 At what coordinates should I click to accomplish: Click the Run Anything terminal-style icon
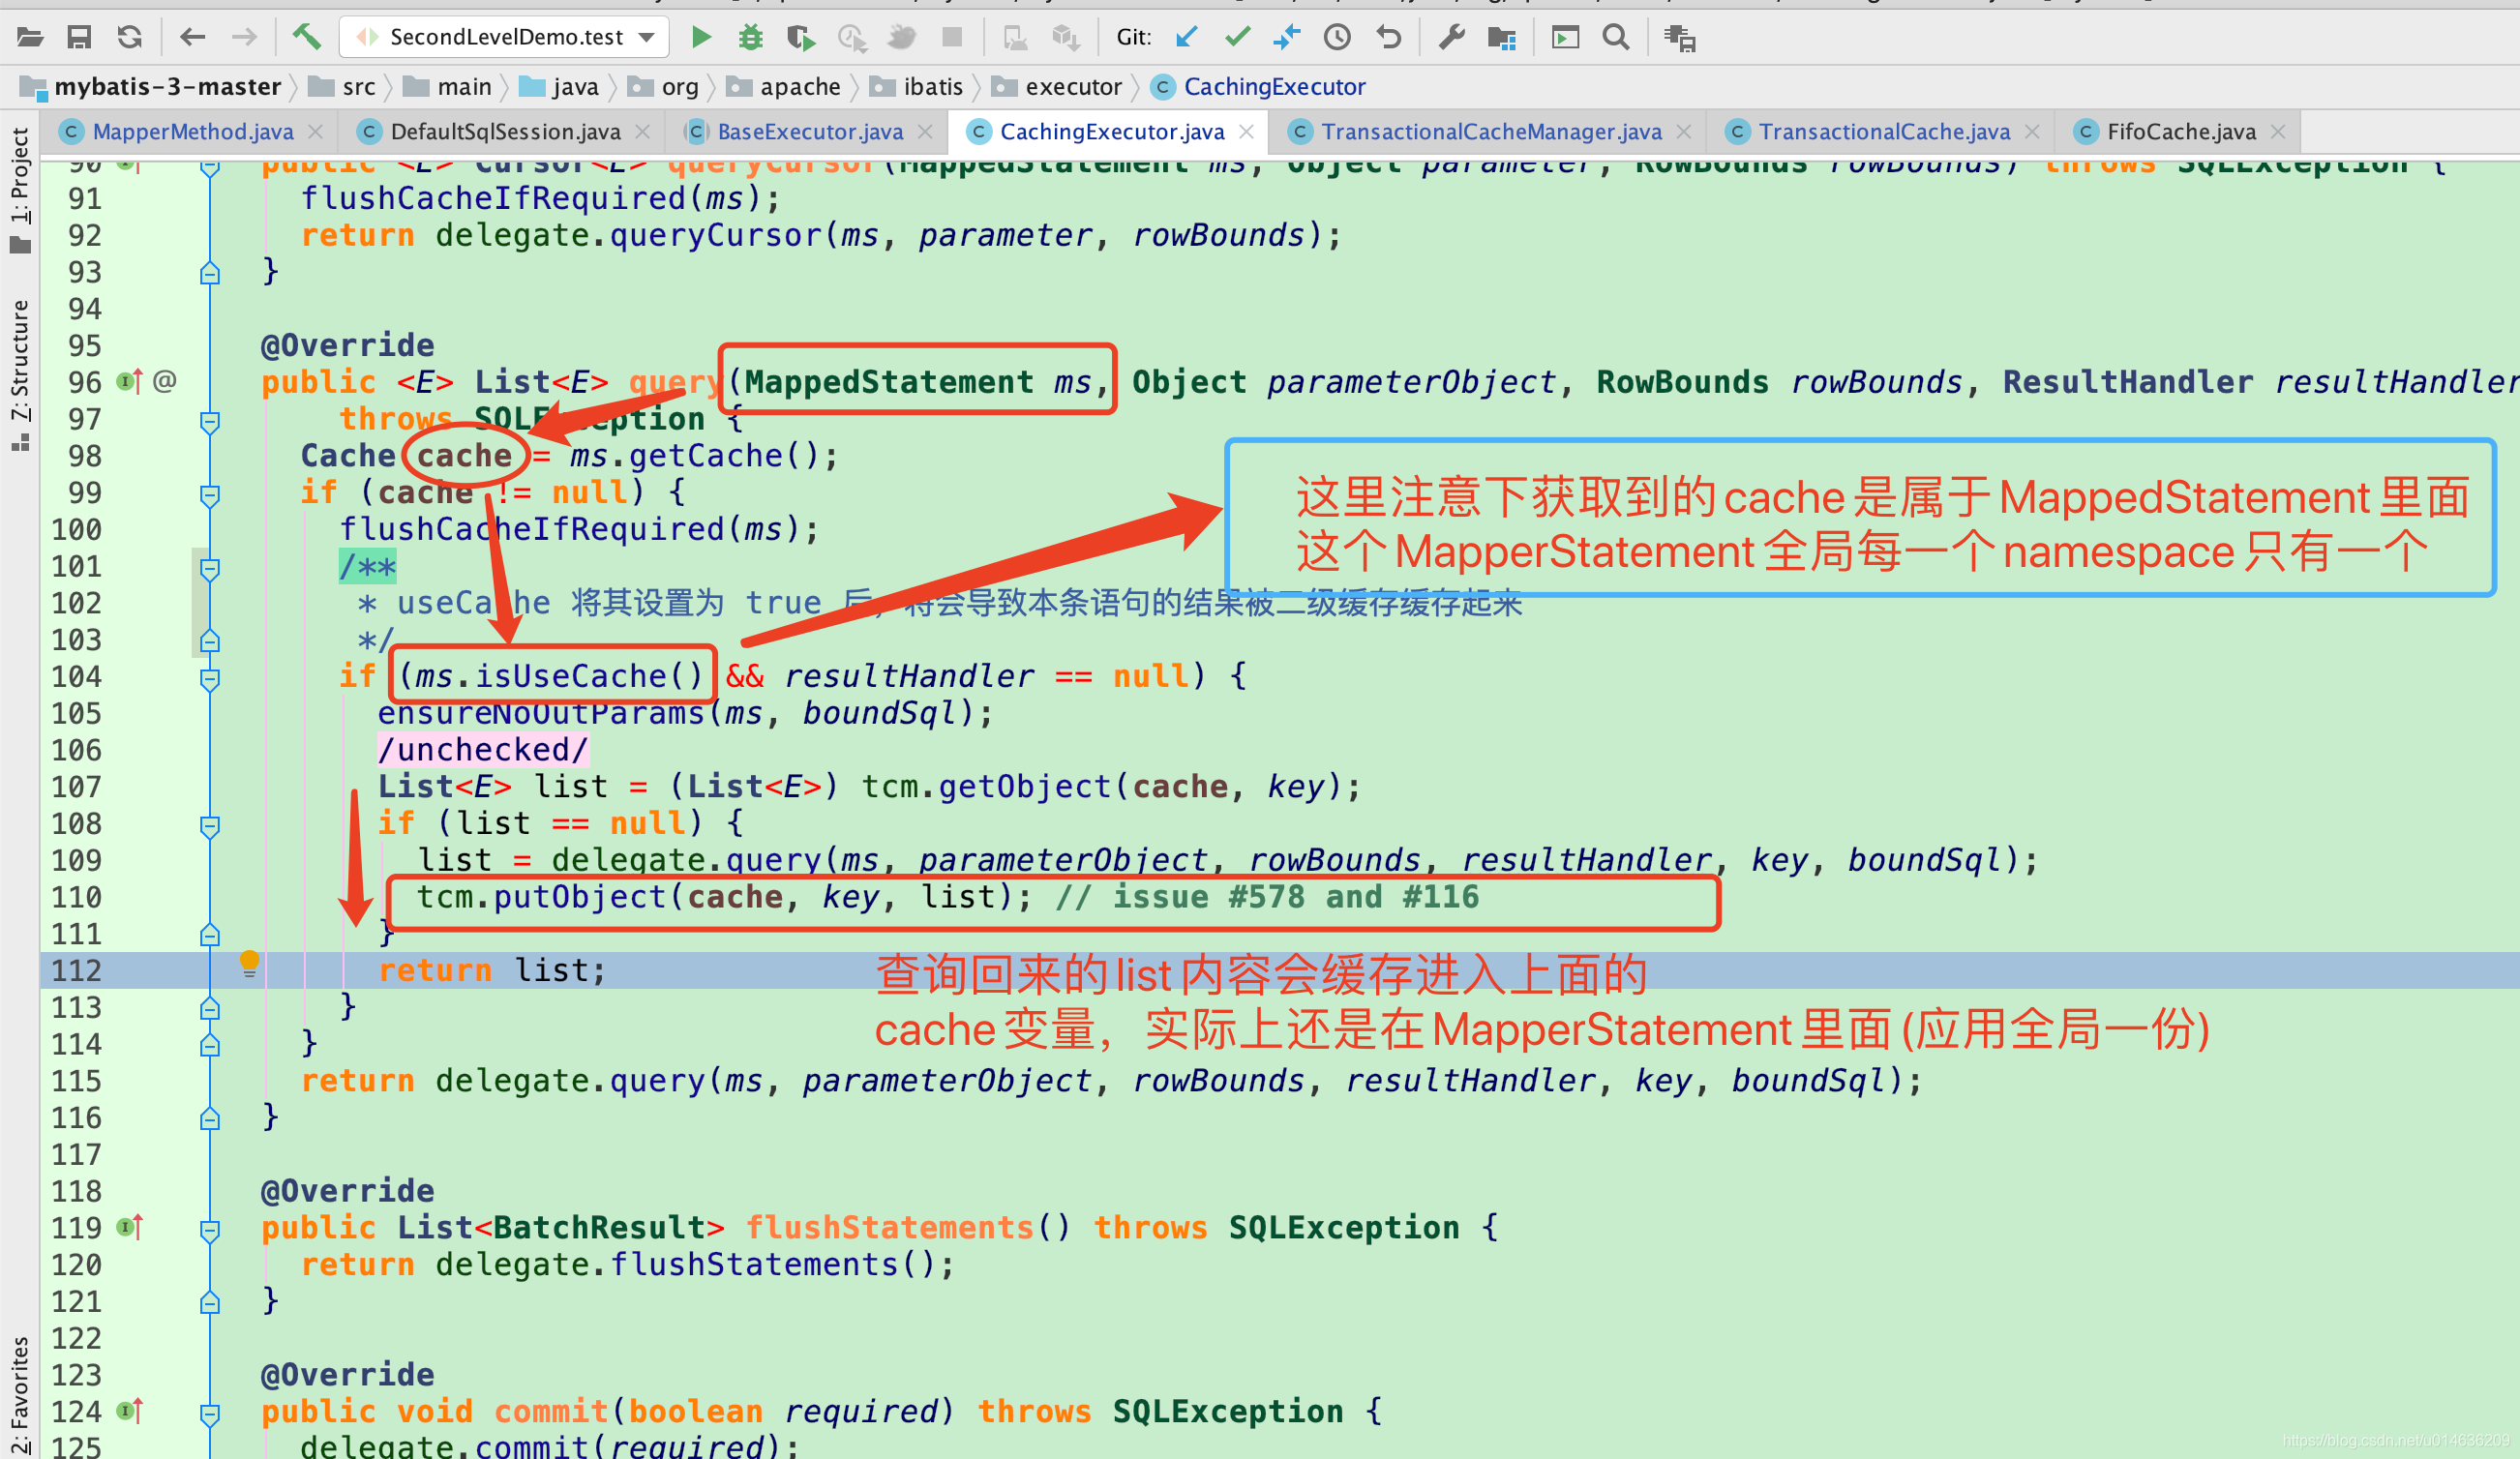[x=1565, y=38]
